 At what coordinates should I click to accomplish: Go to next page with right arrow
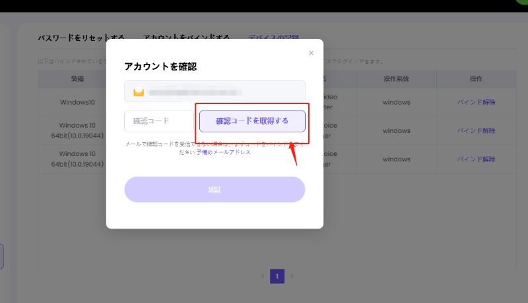(292, 277)
